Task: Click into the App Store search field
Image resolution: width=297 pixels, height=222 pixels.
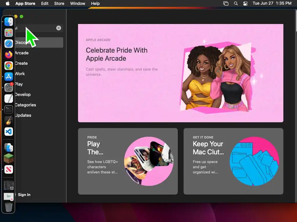Action: coord(36,28)
